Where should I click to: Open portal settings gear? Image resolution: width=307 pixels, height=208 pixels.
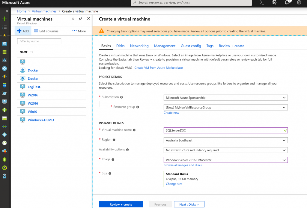299,3
